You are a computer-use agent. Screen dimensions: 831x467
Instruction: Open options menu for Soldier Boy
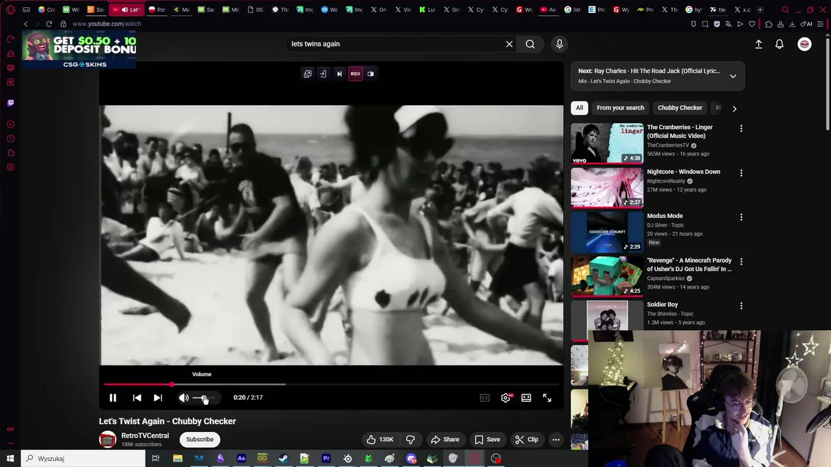coord(741,305)
